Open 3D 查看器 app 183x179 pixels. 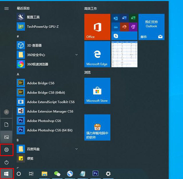click(47, 45)
